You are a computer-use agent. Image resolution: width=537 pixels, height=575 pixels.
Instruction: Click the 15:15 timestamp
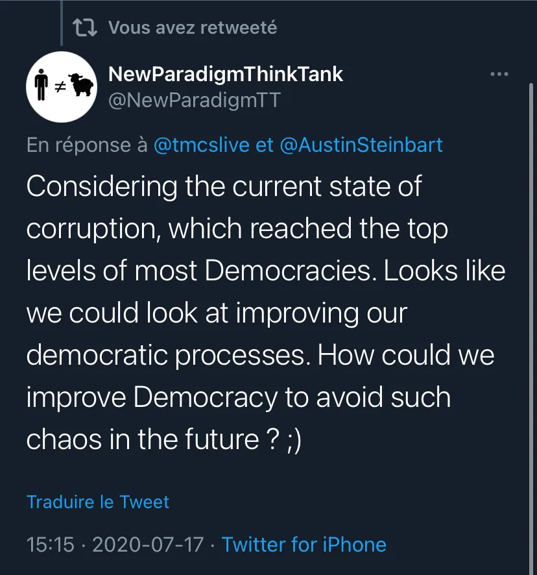pos(50,544)
